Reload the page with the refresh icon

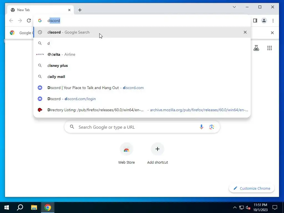coord(29,21)
